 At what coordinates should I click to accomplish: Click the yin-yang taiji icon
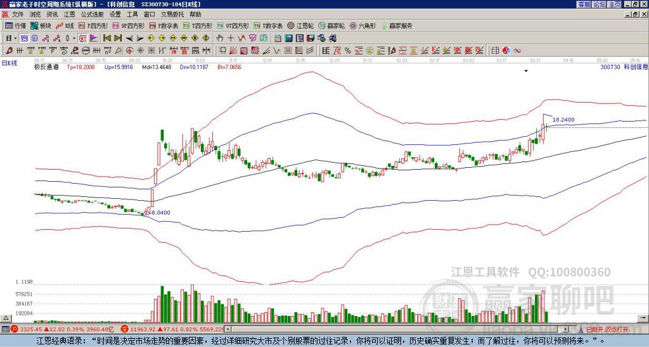pos(506,51)
